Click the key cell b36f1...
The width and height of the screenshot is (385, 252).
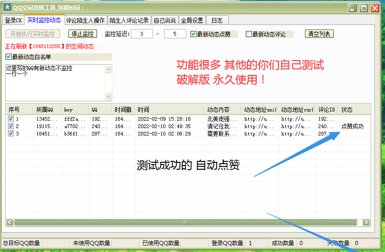(x=75, y=134)
